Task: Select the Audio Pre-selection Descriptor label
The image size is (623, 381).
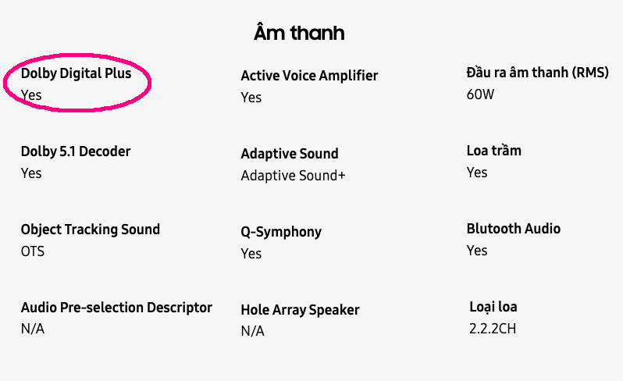Action: point(116,308)
